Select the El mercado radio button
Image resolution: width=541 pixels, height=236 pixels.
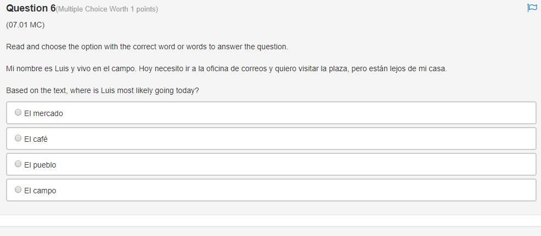tap(18, 112)
